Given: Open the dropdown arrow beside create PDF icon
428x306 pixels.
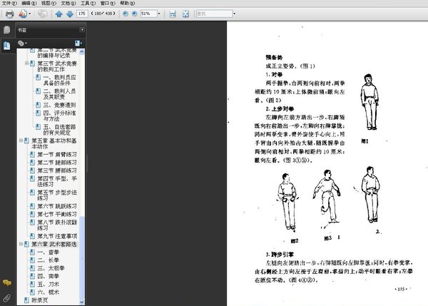Looking at the screenshot, I should coord(29,14).
